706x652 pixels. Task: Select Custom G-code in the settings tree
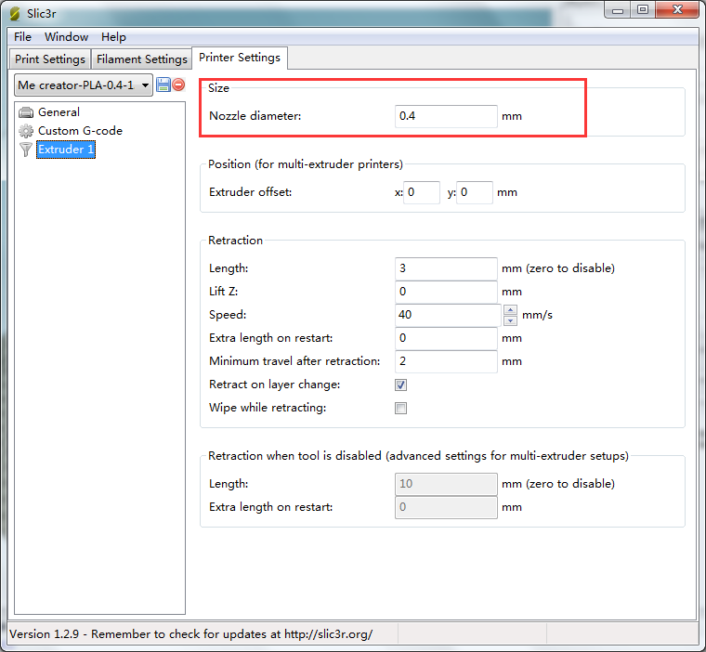(80, 131)
